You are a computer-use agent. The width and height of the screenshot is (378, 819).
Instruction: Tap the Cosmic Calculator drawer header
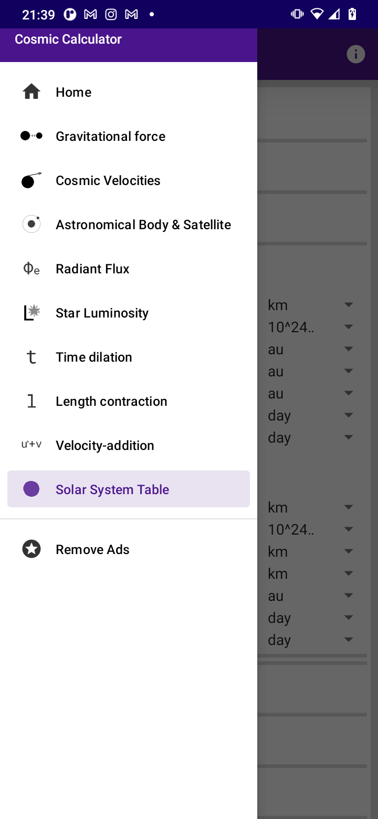click(129, 45)
